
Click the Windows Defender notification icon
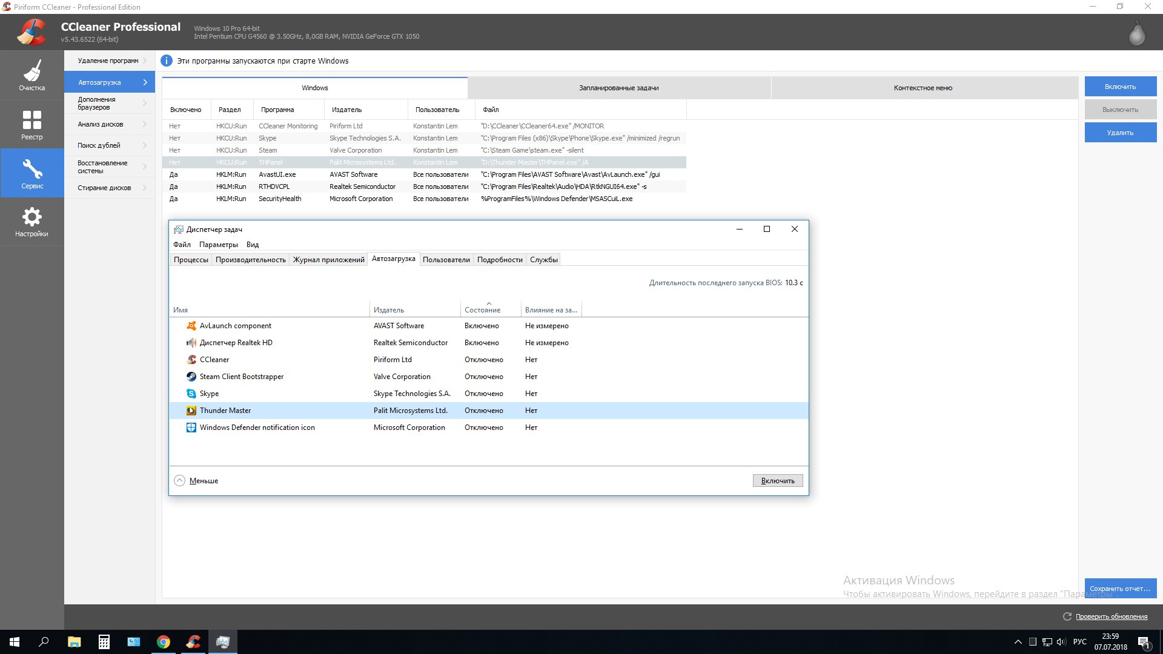tap(191, 428)
